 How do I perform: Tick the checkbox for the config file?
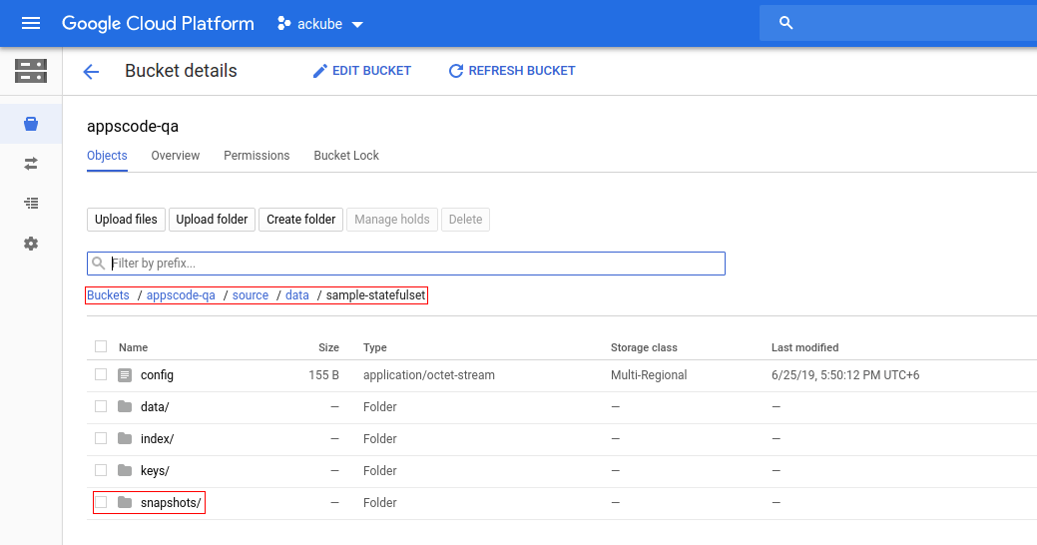click(x=101, y=375)
